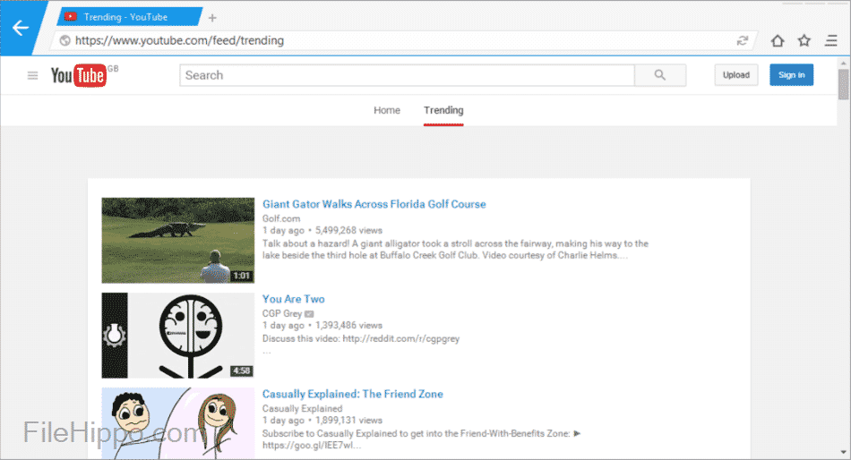Click the reload page icon in address bar
This screenshot has height=460, width=851.
tap(743, 40)
